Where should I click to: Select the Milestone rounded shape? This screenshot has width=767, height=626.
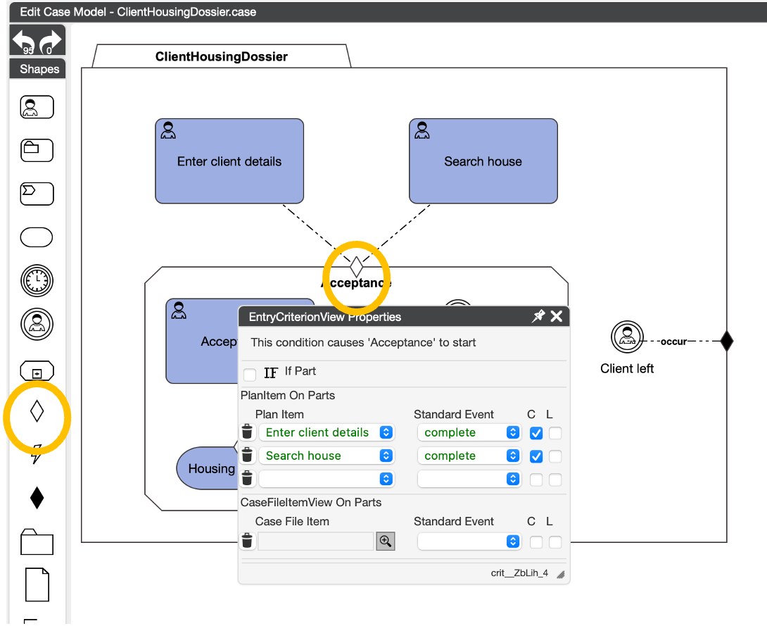tap(37, 238)
